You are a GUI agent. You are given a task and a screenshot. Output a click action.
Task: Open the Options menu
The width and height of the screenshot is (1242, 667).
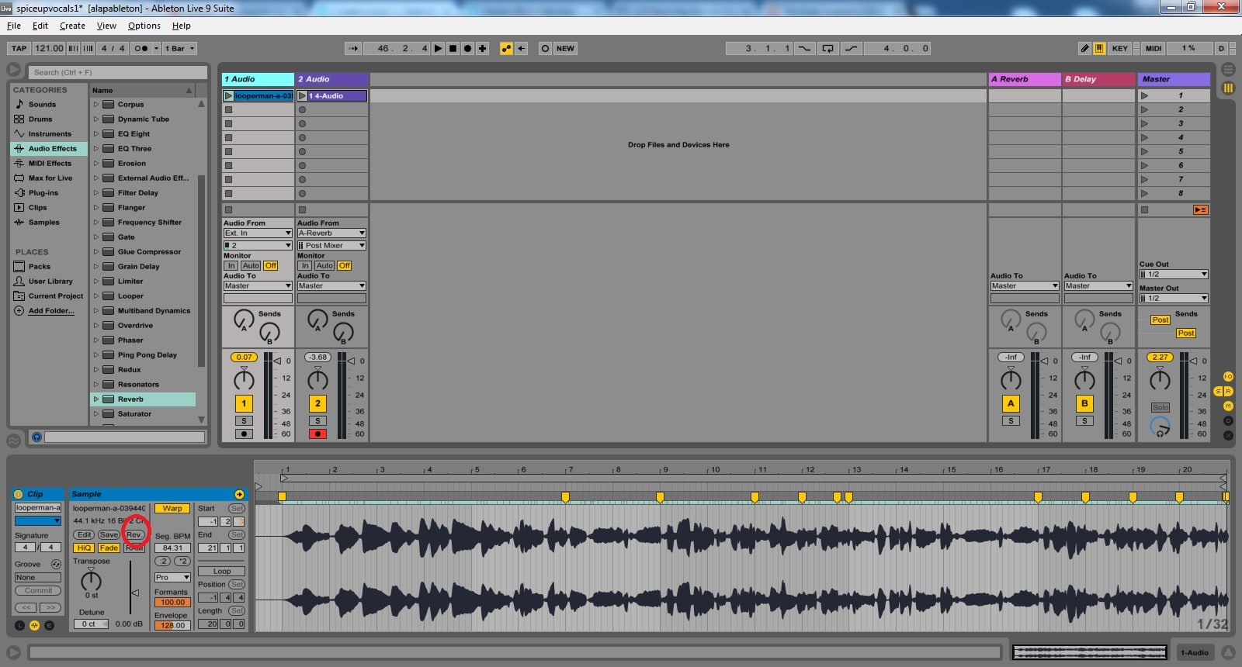(144, 26)
